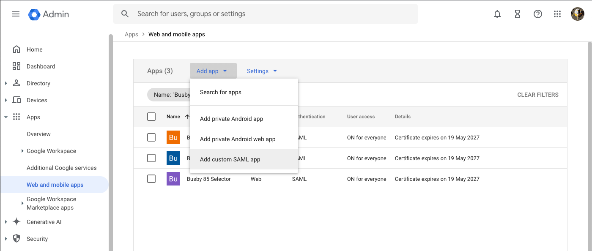
Task: Go to Dashboard in sidebar
Action: click(x=41, y=66)
